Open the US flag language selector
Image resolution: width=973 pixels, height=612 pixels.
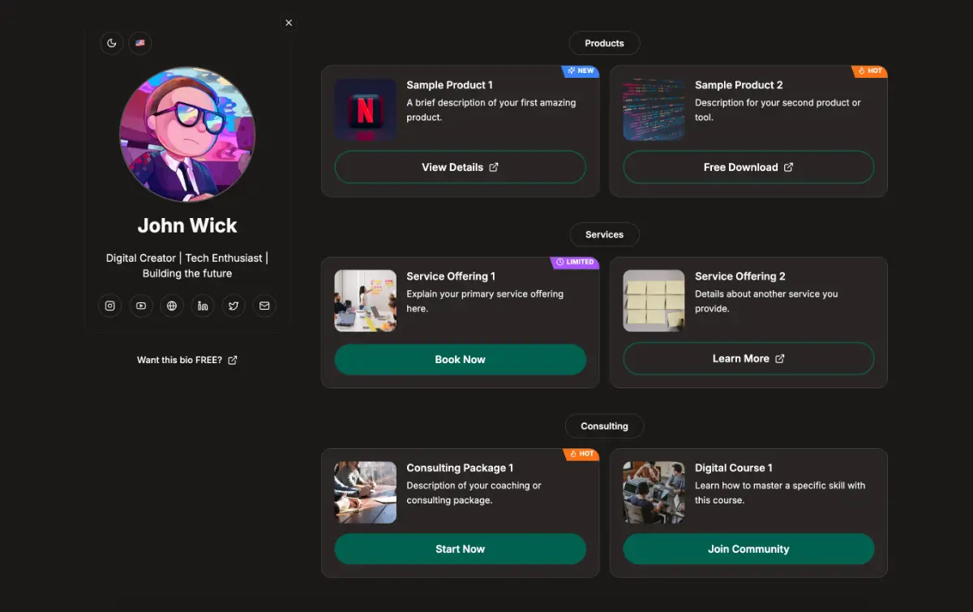pos(139,43)
